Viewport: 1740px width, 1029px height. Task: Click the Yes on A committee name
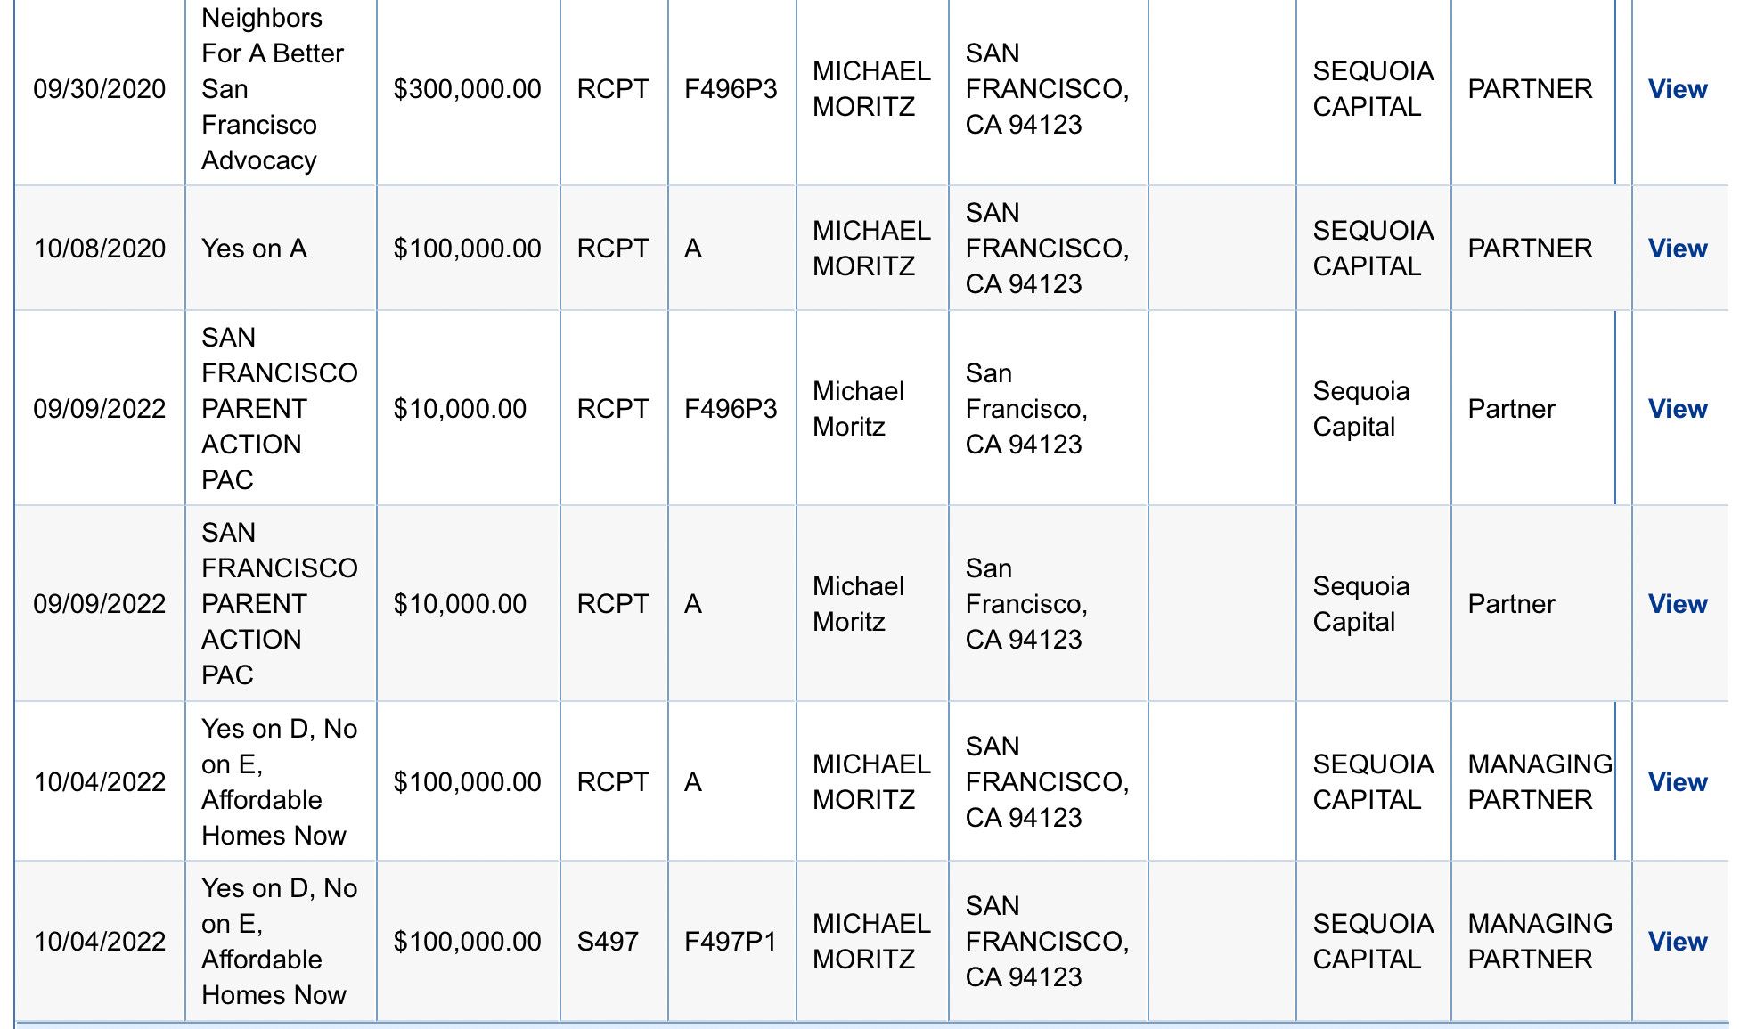click(254, 249)
